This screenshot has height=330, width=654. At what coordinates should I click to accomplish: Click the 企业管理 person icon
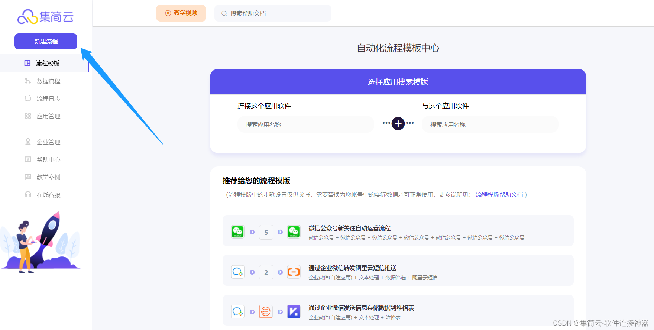pos(28,142)
